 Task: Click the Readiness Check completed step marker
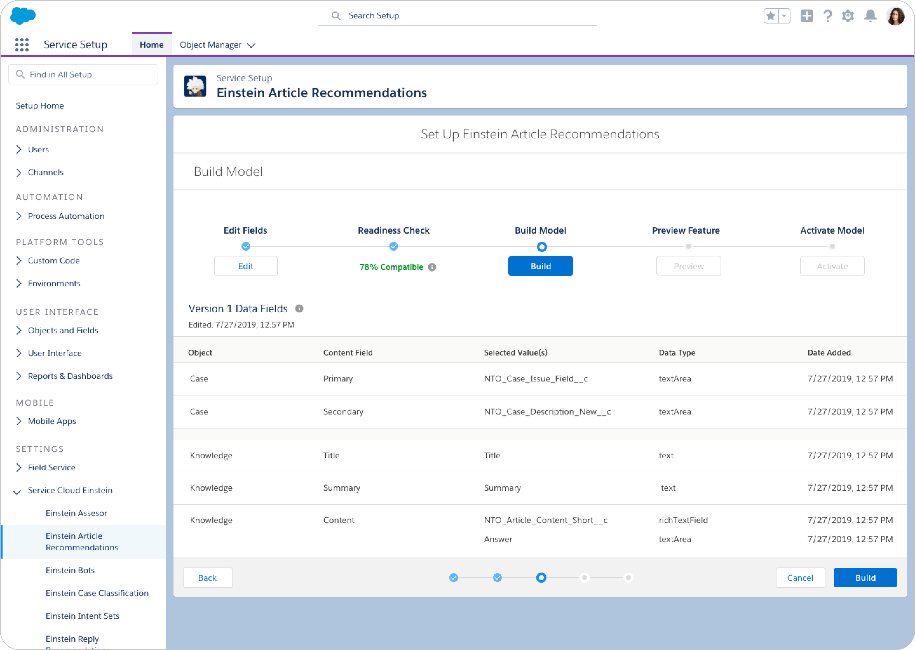pos(394,247)
